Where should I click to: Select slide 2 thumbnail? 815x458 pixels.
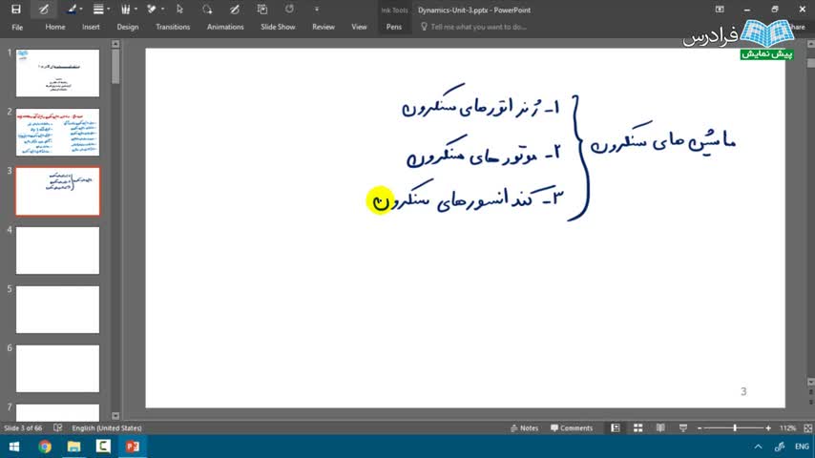pyautogui.click(x=57, y=132)
